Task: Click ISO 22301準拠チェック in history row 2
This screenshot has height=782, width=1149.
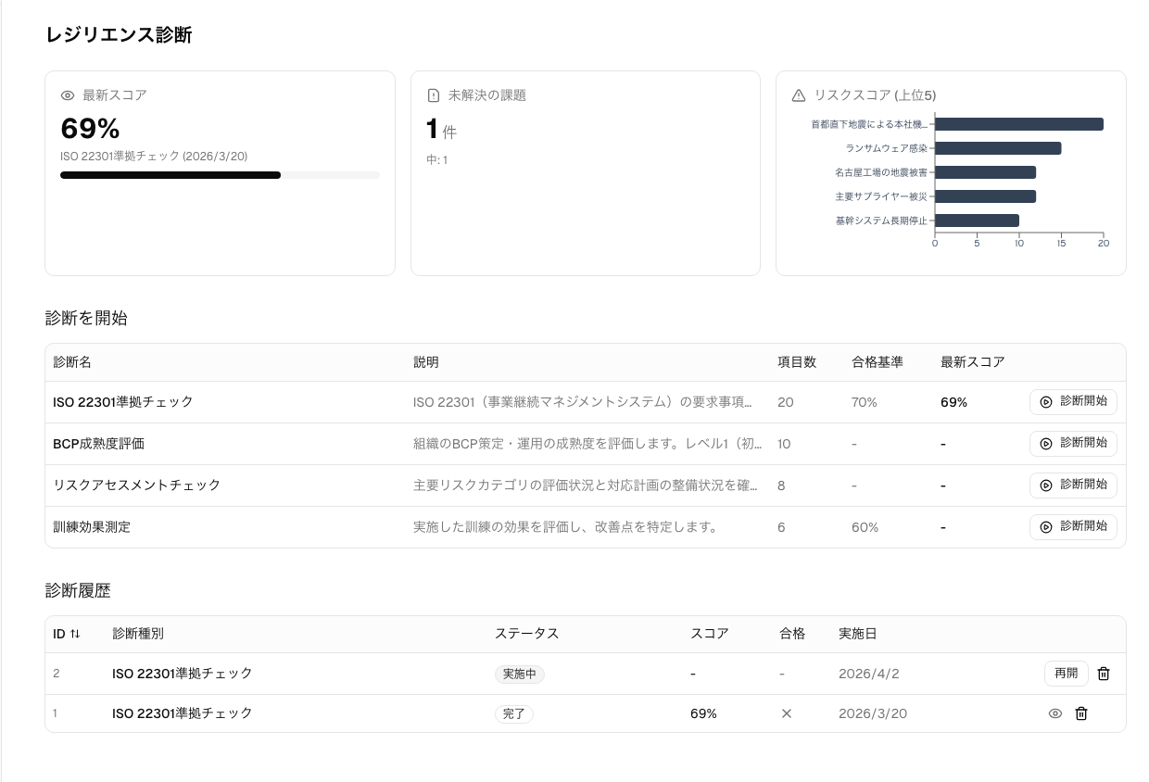Action: coord(183,674)
